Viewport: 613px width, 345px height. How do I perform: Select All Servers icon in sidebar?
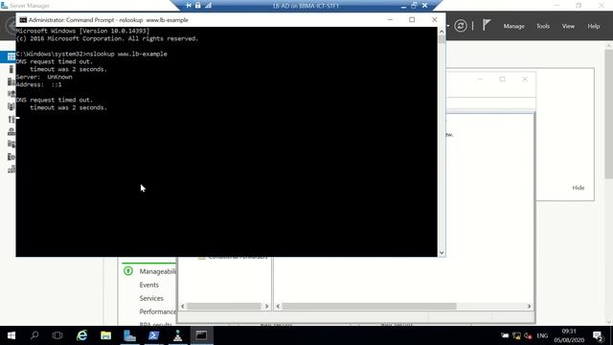click(11, 81)
